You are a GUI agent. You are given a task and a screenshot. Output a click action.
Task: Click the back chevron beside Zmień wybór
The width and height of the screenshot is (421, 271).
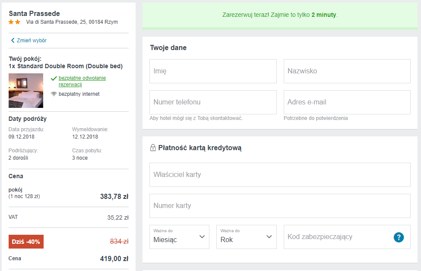pyautogui.click(x=13, y=41)
